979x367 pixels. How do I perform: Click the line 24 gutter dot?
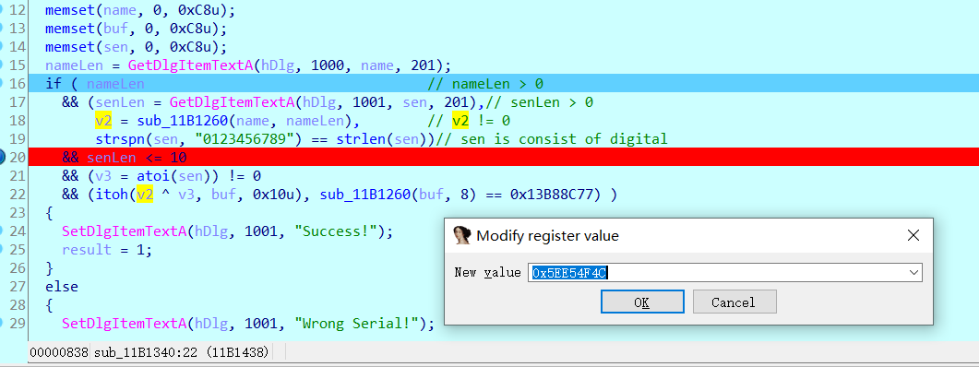tap(1, 231)
